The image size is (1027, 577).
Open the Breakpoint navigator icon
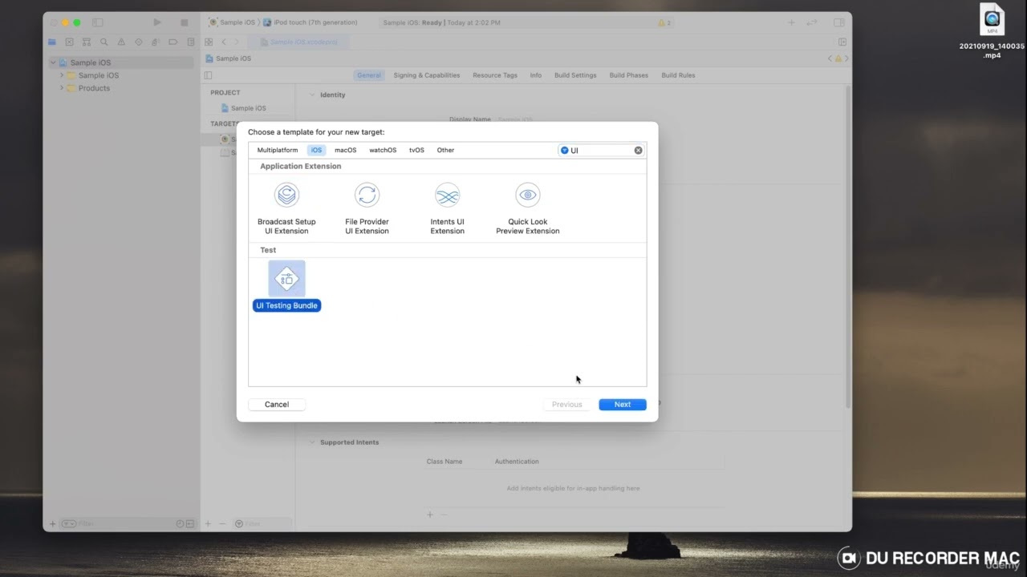tap(173, 42)
